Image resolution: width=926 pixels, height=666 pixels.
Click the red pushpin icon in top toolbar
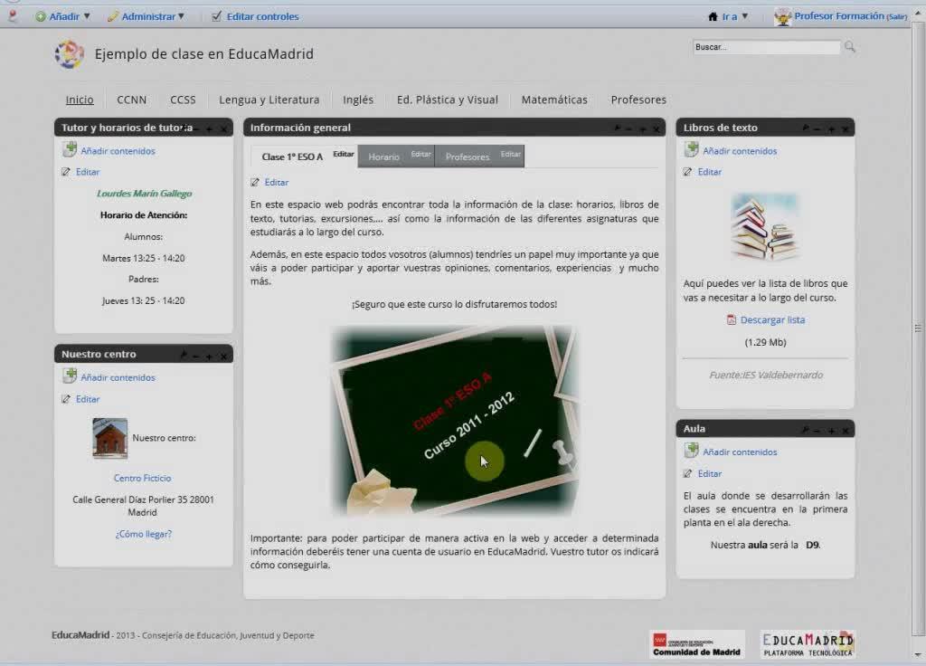coord(13,16)
